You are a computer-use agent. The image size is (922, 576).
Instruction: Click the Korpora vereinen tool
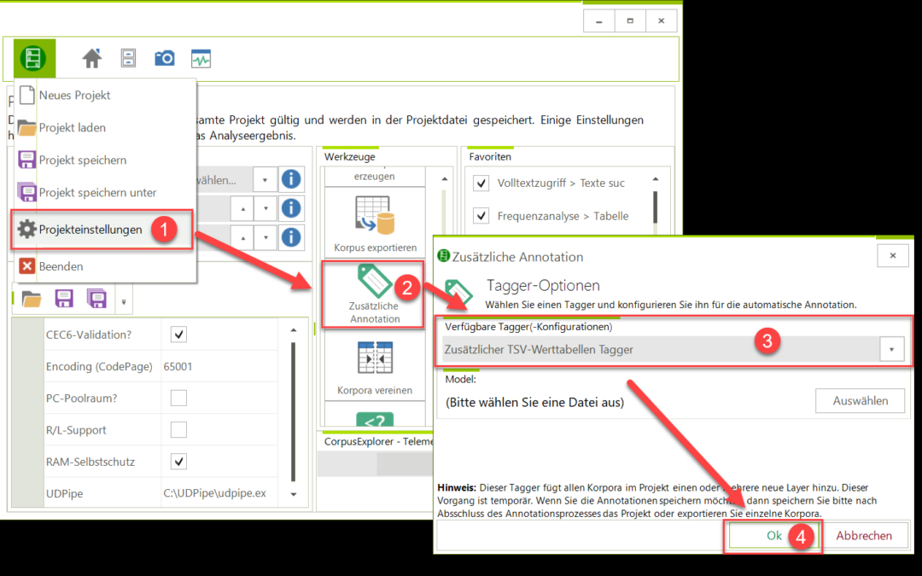click(374, 369)
